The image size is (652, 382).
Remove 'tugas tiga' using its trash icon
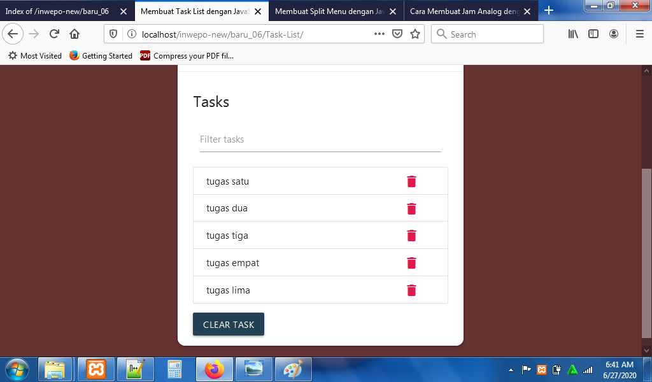click(x=411, y=236)
